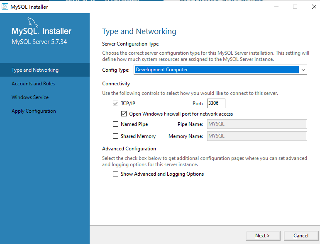Click the Port input field
This screenshot has height=244, width=320.
[x=216, y=103]
